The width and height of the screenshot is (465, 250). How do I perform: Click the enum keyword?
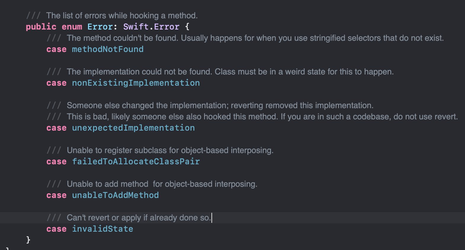(72, 27)
